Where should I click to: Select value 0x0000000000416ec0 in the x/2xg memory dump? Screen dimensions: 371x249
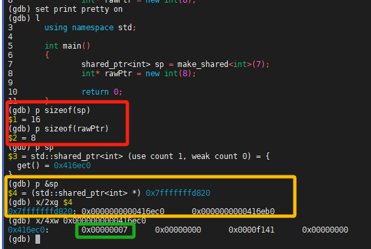pyautogui.click(x=123, y=212)
